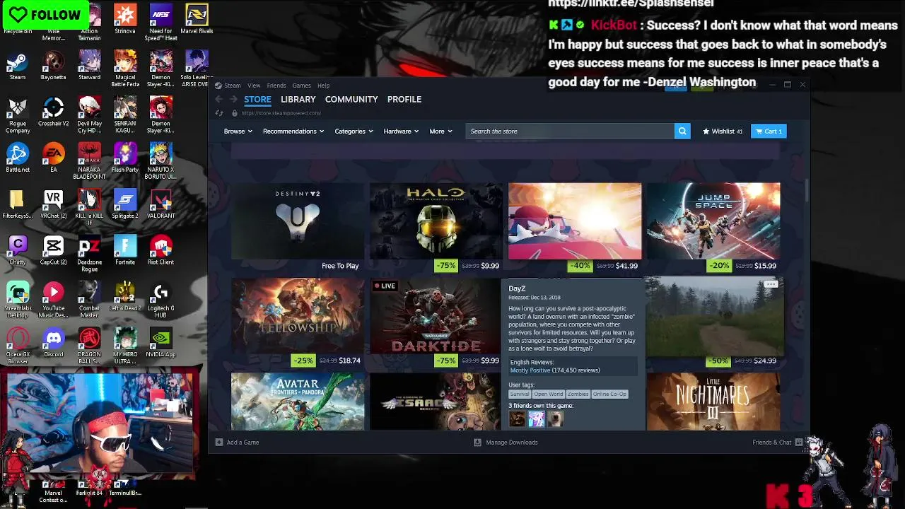The width and height of the screenshot is (905, 509).
Task: Open YouTube Music Desktop icon
Action: click(53, 300)
